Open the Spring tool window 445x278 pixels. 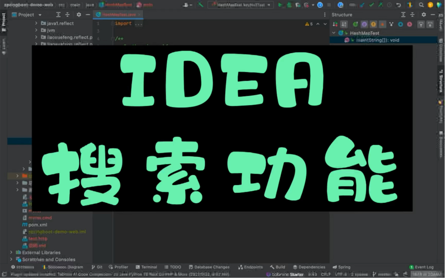point(342,267)
